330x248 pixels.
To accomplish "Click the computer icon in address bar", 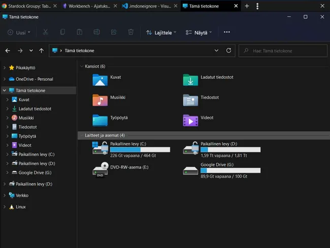I will point(55,50).
